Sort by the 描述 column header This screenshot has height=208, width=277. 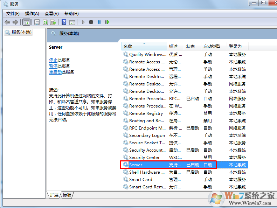coord(175,46)
